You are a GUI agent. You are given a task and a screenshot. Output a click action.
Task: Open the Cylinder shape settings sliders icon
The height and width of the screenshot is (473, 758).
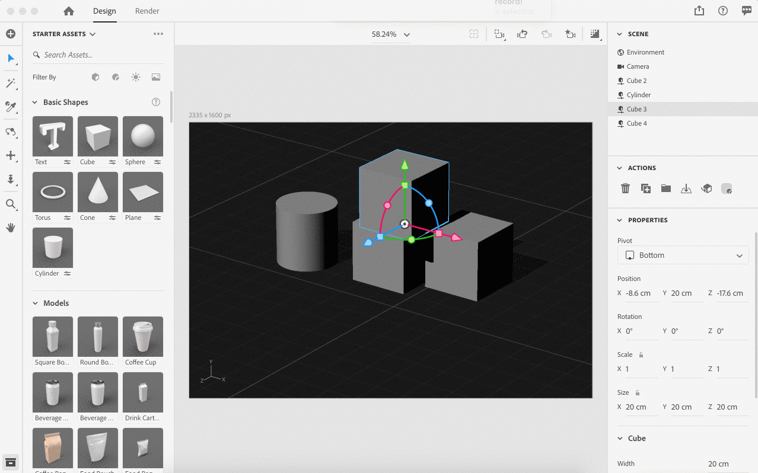pos(68,273)
